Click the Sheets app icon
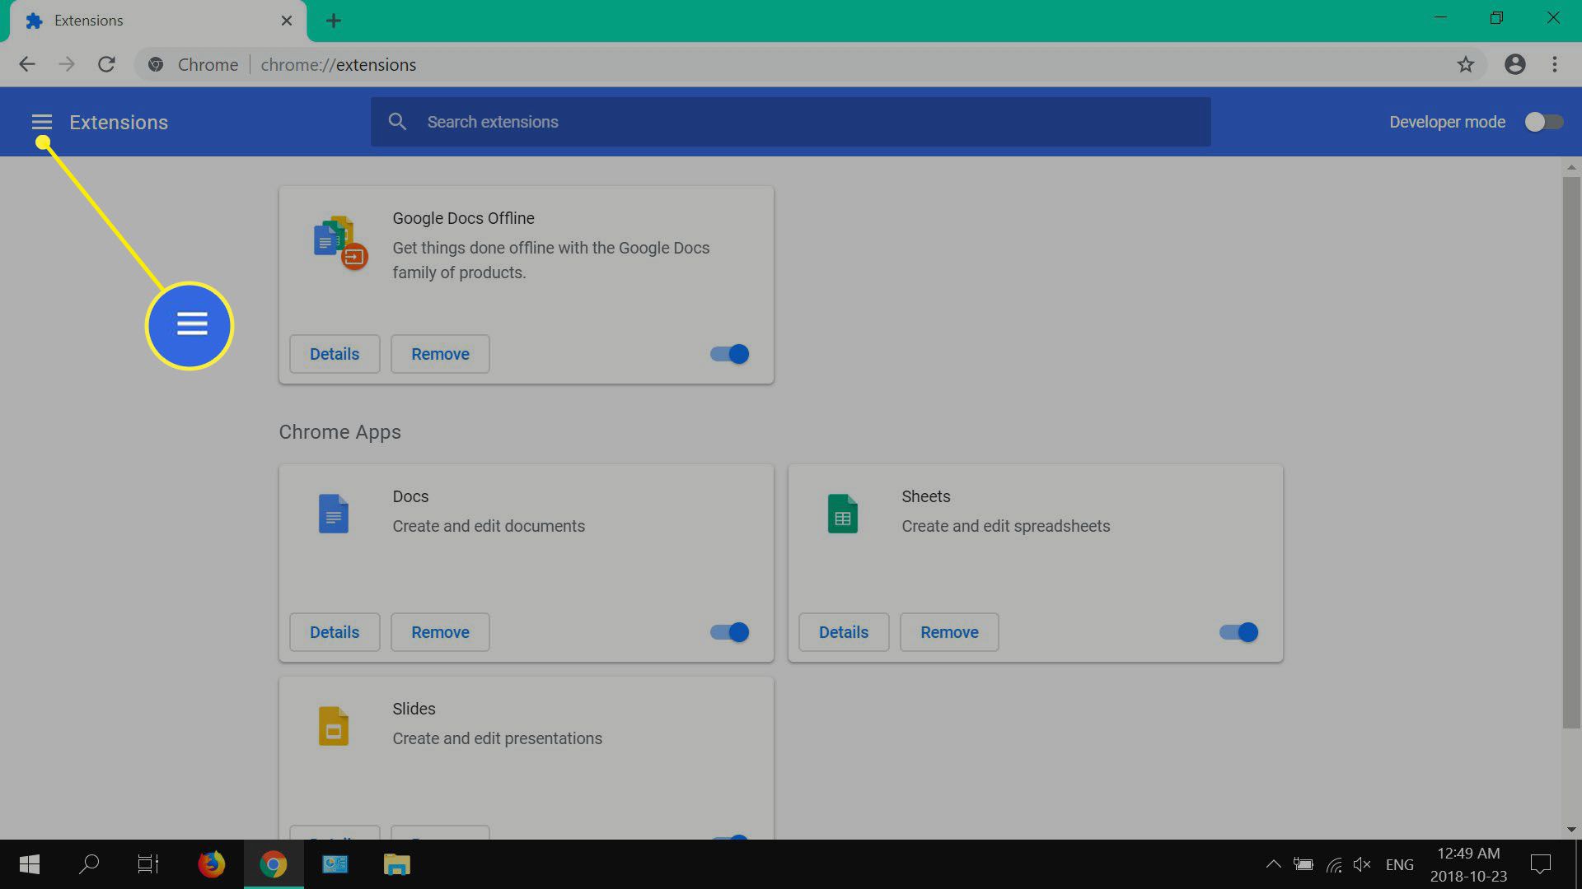The height and width of the screenshot is (889, 1582). point(843,514)
